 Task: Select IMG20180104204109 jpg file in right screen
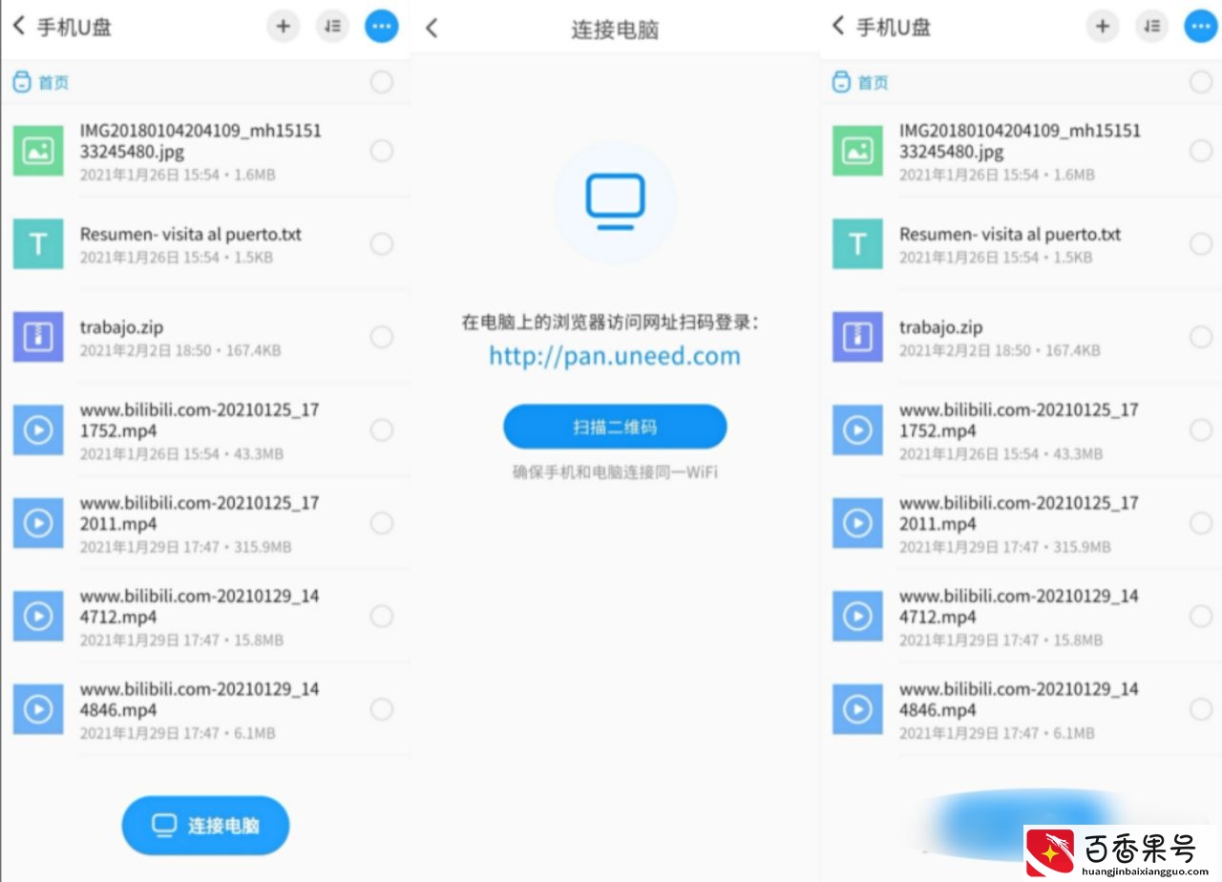pos(1201,151)
